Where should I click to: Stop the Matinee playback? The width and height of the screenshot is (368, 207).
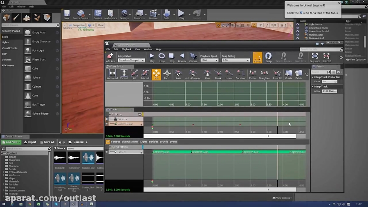point(172,58)
